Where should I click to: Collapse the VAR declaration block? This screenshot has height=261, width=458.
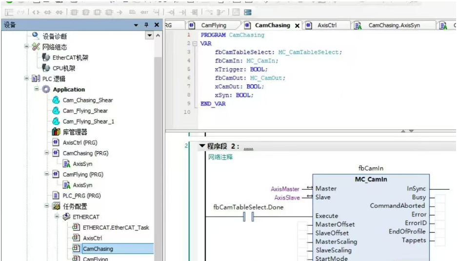(195, 43)
